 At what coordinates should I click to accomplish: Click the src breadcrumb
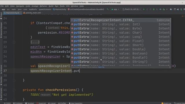pos(8,9)
